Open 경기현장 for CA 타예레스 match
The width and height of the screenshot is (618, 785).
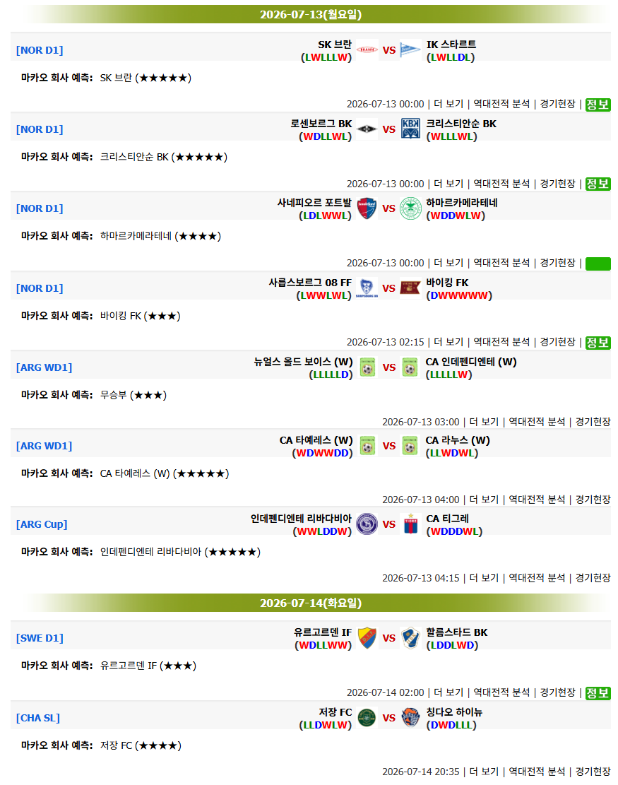point(593,499)
